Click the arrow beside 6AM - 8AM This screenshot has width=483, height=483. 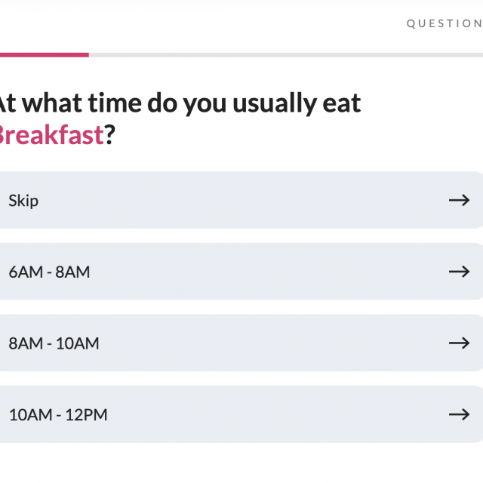(x=459, y=272)
